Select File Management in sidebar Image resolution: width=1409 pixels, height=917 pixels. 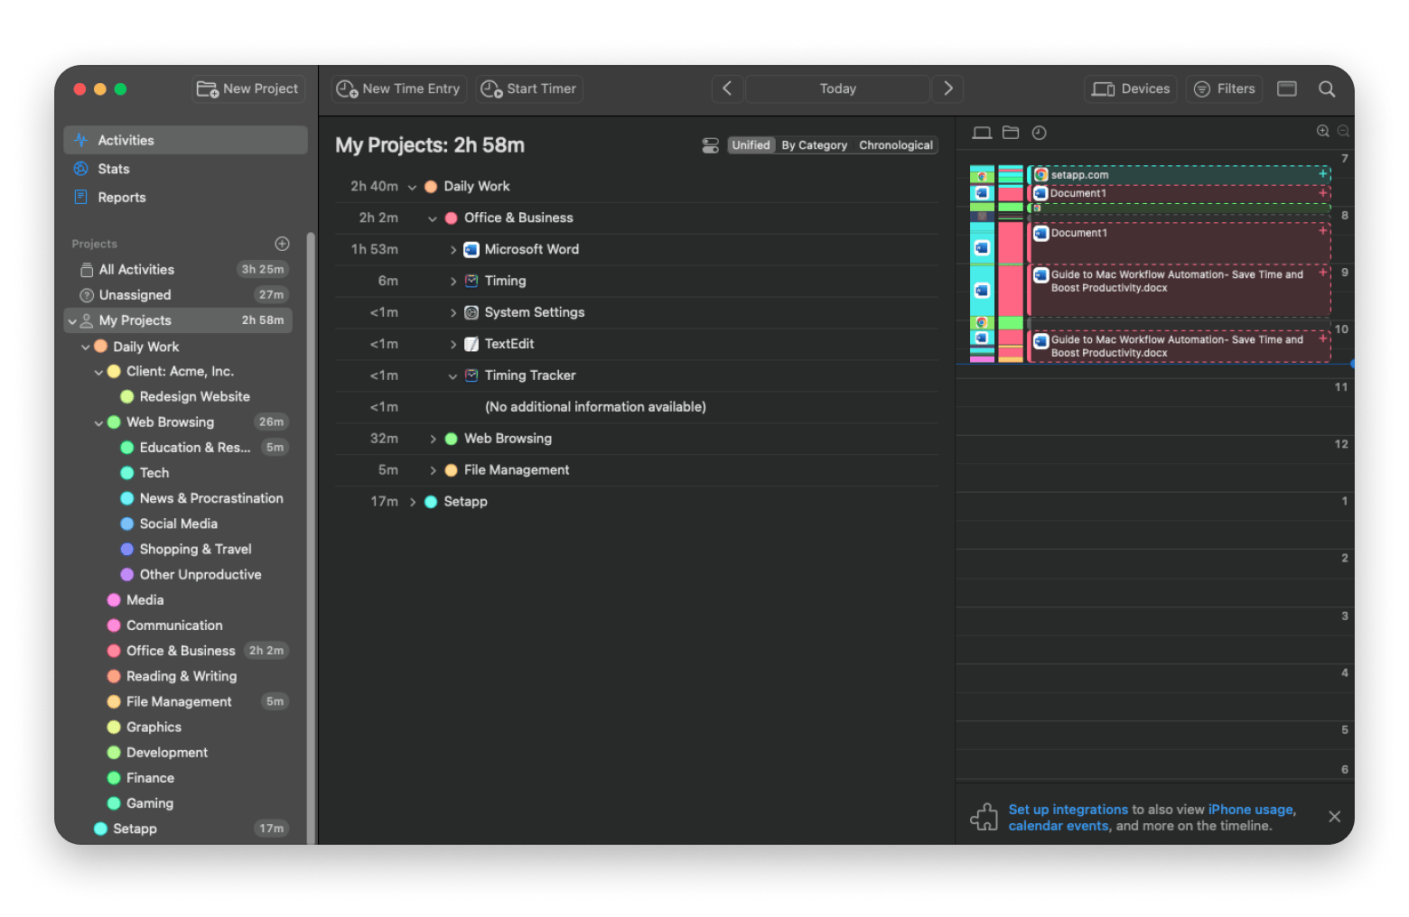coord(179,701)
